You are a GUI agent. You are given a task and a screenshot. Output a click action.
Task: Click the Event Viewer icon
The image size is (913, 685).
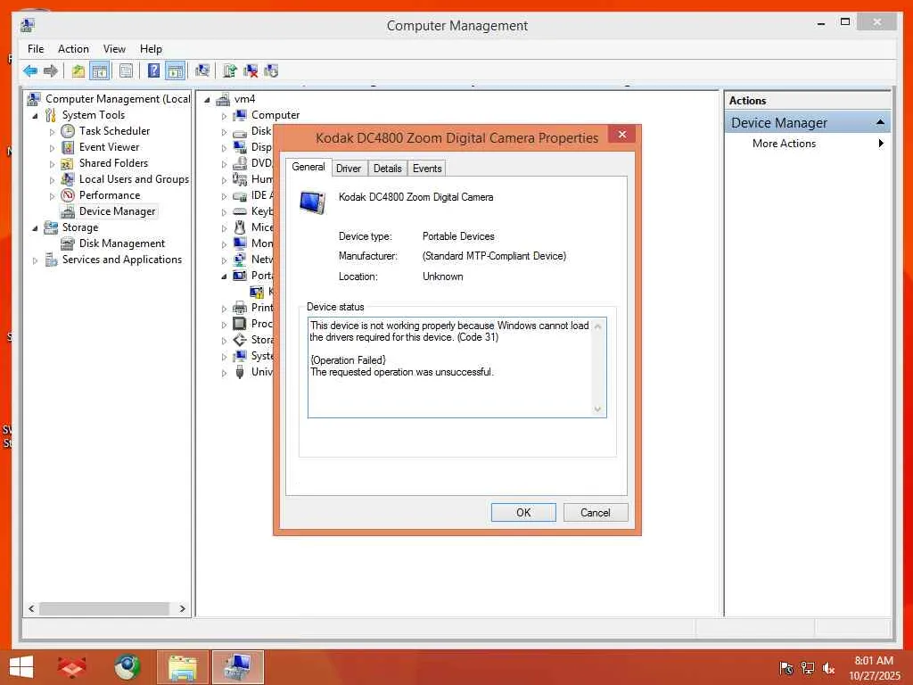coord(68,147)
